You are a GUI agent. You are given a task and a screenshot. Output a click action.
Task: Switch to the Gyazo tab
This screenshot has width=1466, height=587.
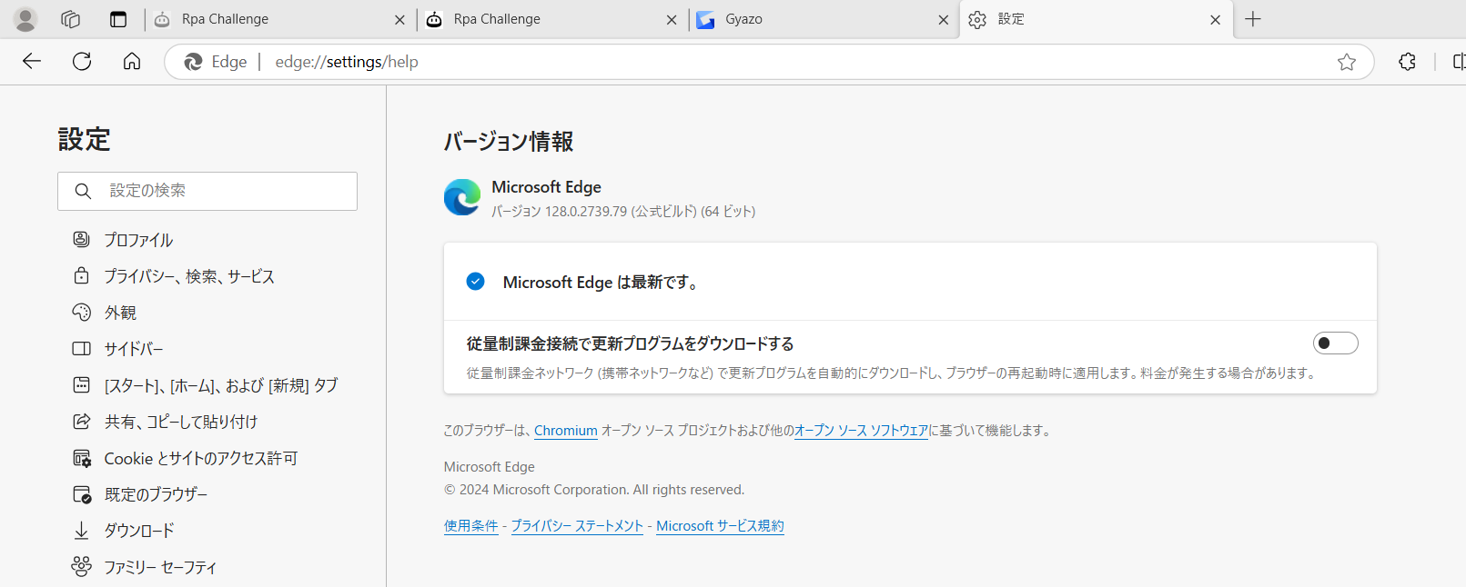coord(823,19)
